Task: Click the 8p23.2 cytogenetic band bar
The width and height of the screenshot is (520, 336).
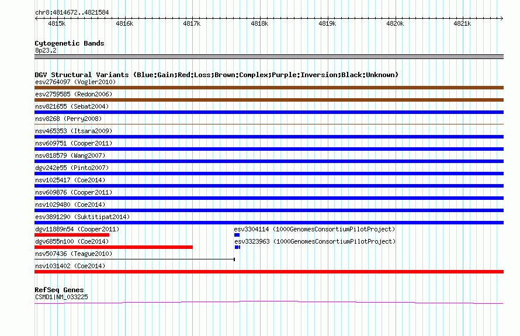Action: pos(269,57)
